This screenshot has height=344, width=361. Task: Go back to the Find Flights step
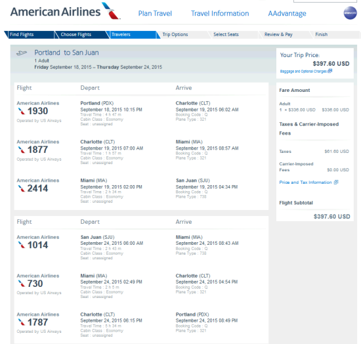click(x=30, y=35)
